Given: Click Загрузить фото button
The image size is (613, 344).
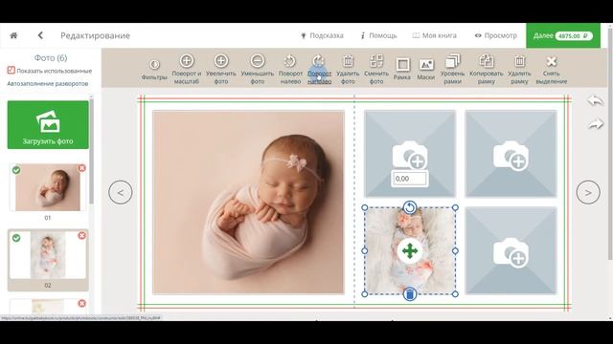Looking at the screenshot, I should coord(48,125).
